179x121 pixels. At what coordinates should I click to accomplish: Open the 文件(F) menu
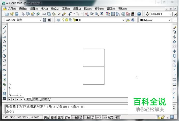(12, 9)
